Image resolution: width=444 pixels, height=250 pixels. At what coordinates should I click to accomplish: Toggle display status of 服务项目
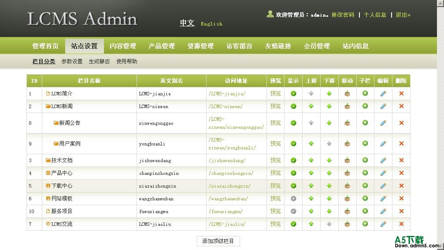(x=293, y=211)
